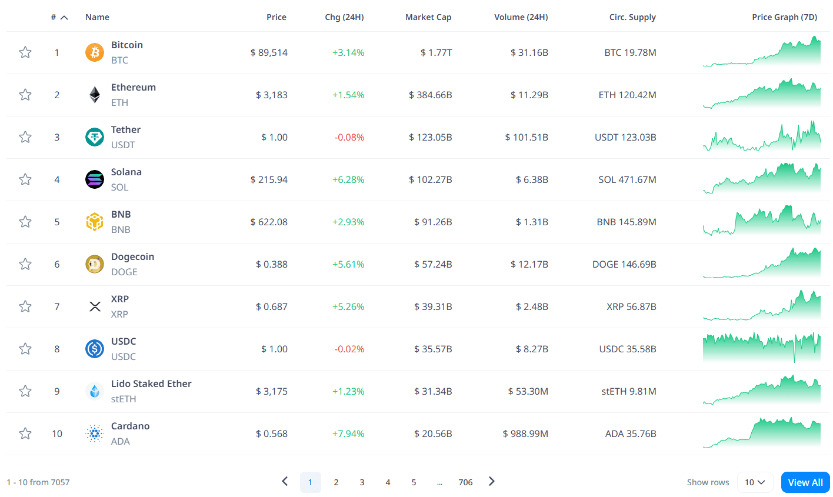Star Cardano as a favorite
The image size is (833, 497).
click(25, 433)
